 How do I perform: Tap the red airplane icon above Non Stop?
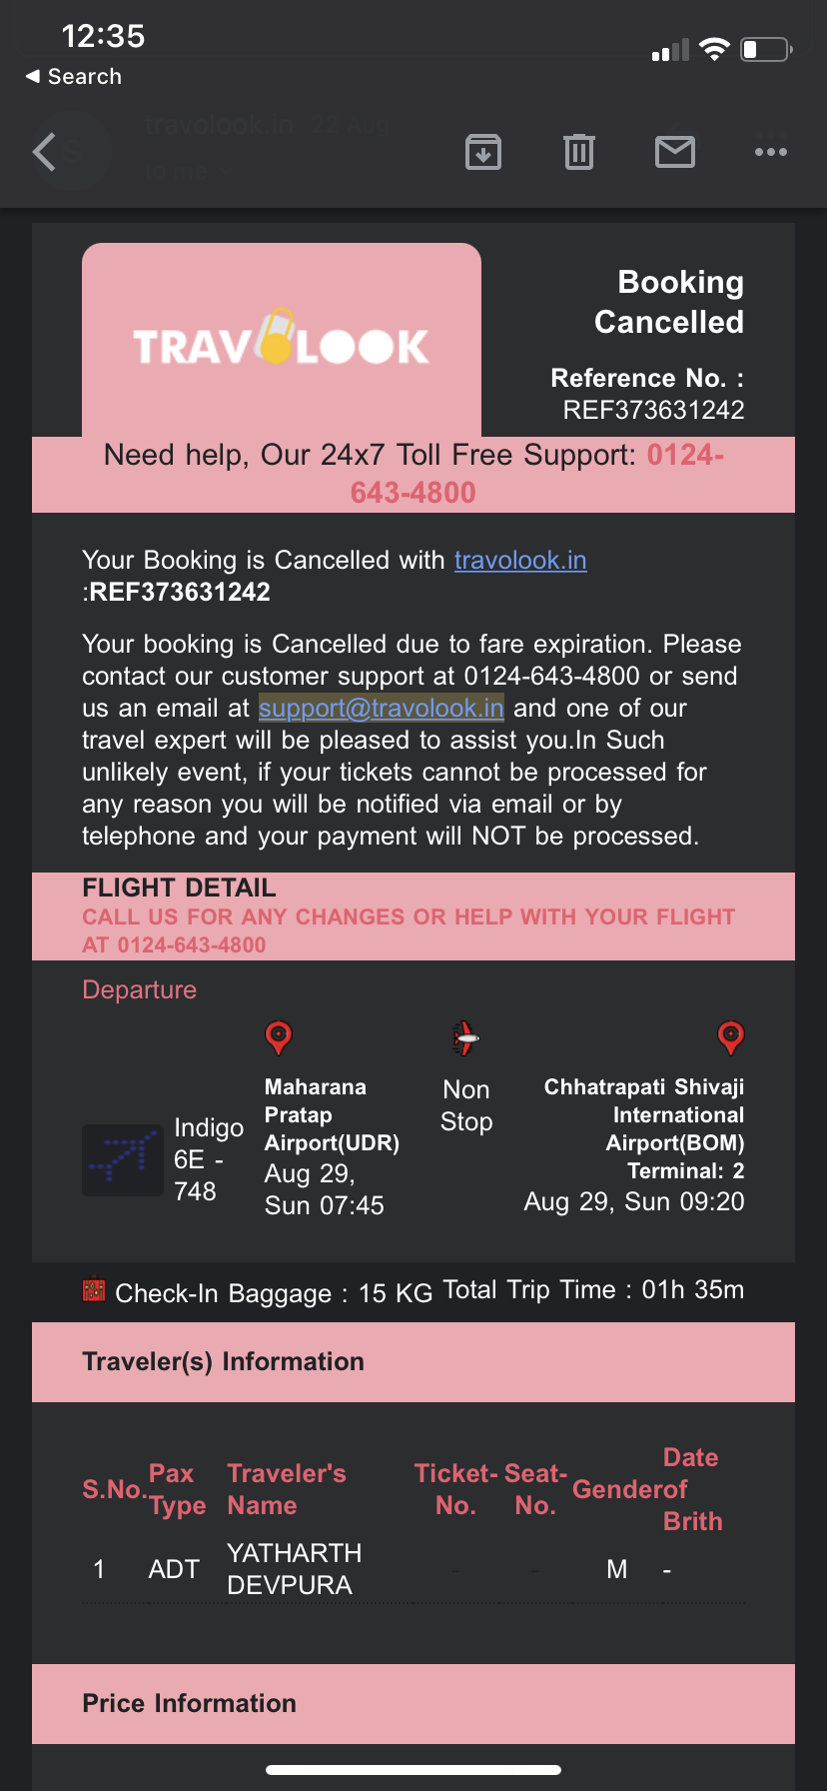(465, 1038)
